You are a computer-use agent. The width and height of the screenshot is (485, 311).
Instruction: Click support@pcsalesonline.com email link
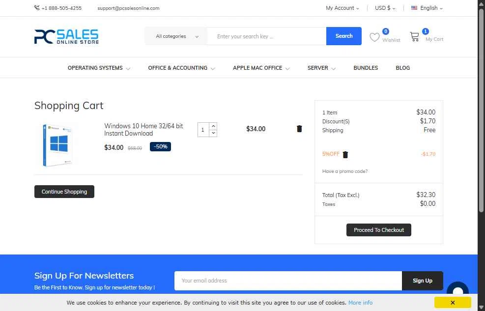tap(128, 8)
